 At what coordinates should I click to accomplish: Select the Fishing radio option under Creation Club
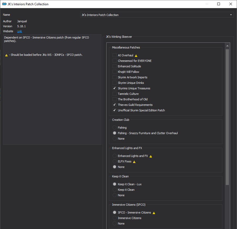114,128
